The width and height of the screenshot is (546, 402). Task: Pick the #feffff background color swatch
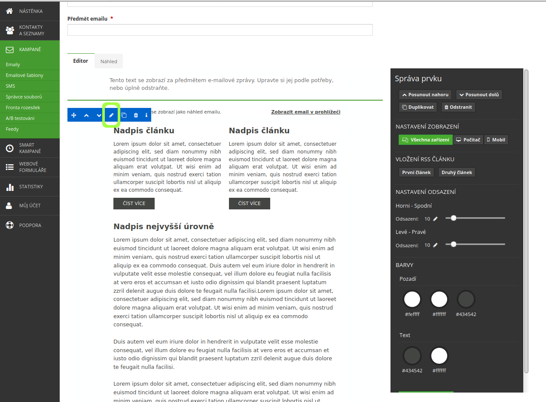[x=412, y=299]
